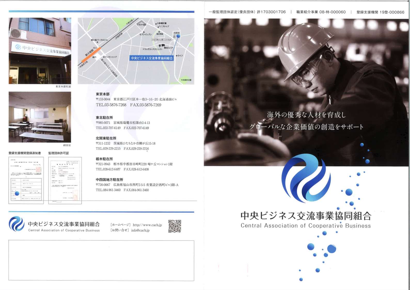Click the ドラッグストアクリエイト label on the map

152,49
